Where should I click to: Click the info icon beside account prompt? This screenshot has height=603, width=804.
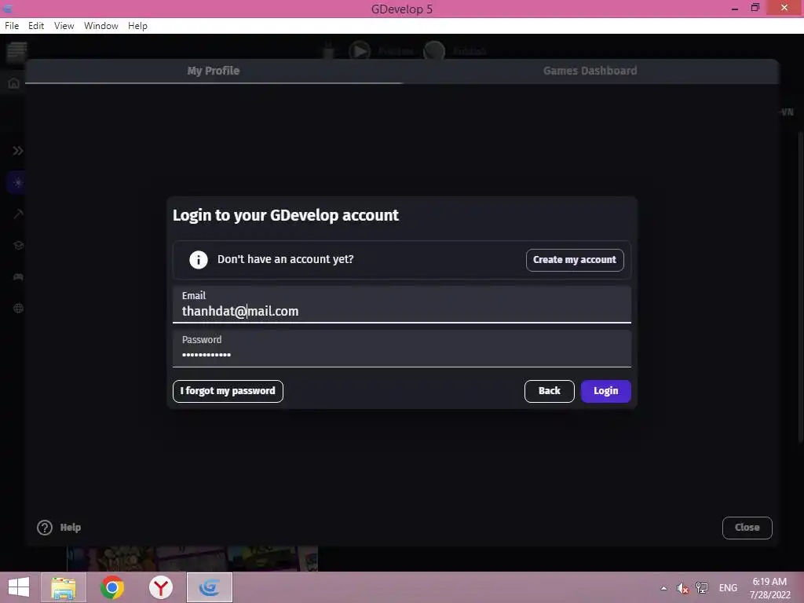pyautogui.click(x=199, y=260)
